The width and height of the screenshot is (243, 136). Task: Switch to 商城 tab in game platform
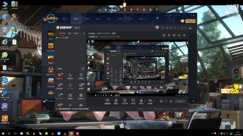98,19
